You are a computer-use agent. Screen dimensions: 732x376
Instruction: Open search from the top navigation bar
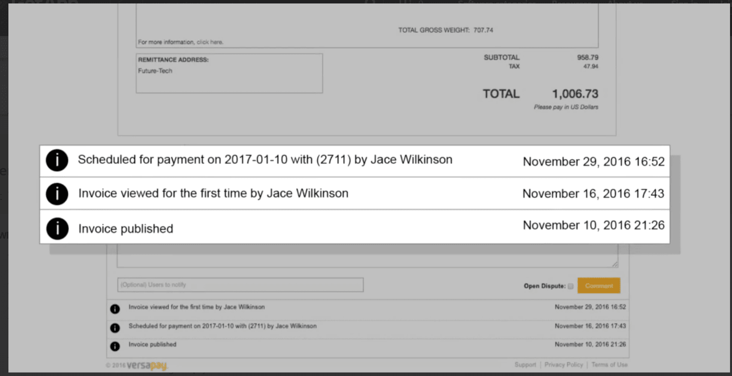click(x=370, y=3)
